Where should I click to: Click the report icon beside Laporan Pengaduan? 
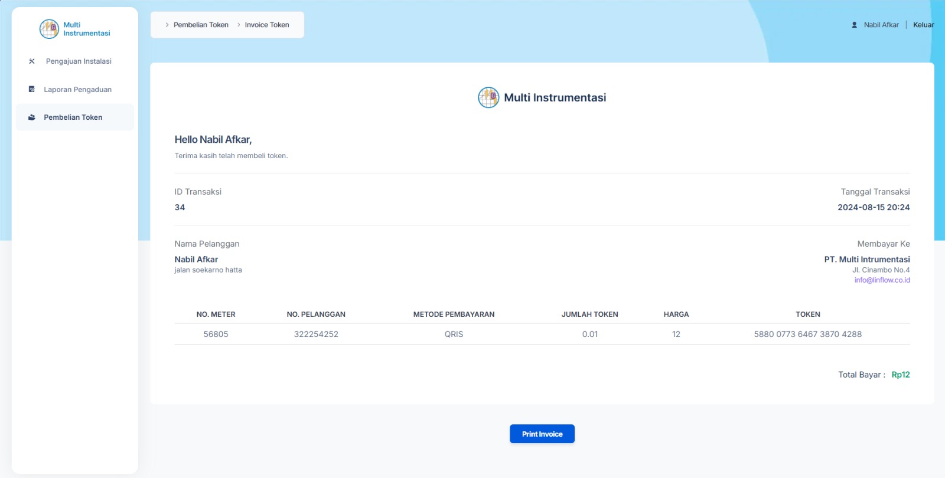click(x=32, y=90)
